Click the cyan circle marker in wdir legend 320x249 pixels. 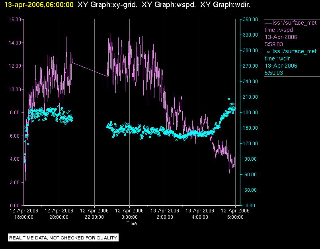coord(268,52)
